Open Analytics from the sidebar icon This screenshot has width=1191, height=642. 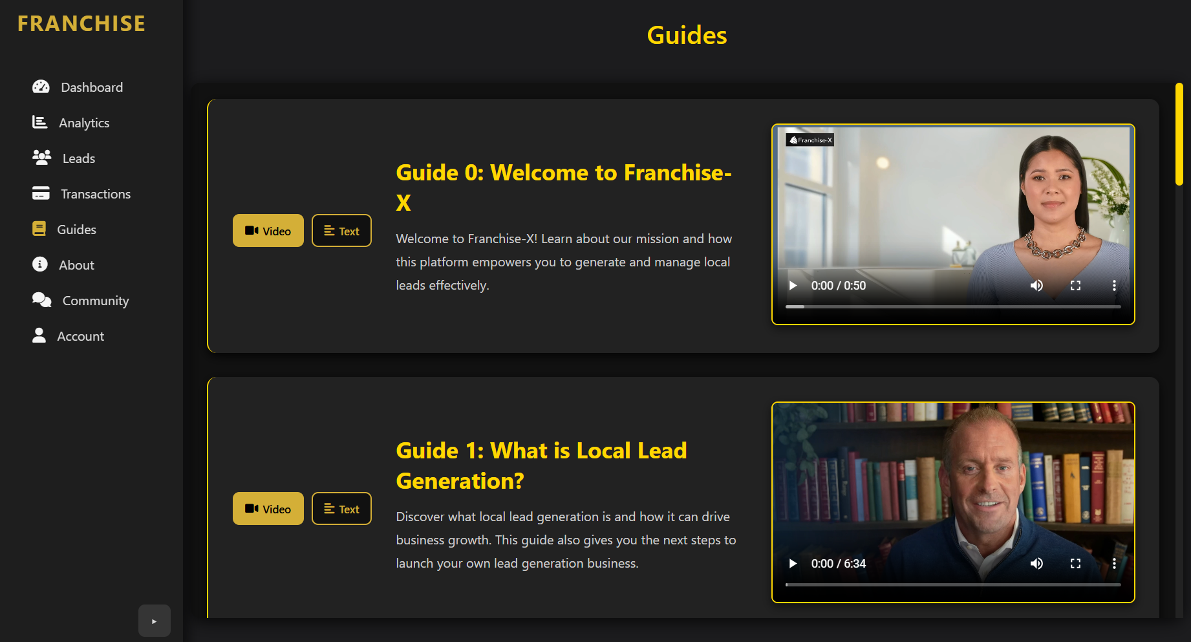pyautogui.click(x=39, y=122)
